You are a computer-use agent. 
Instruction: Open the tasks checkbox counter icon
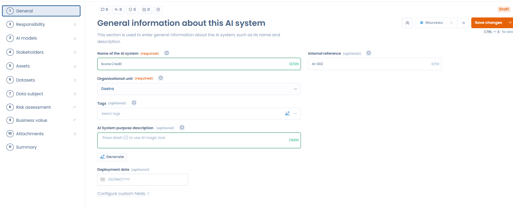point(146,10)
